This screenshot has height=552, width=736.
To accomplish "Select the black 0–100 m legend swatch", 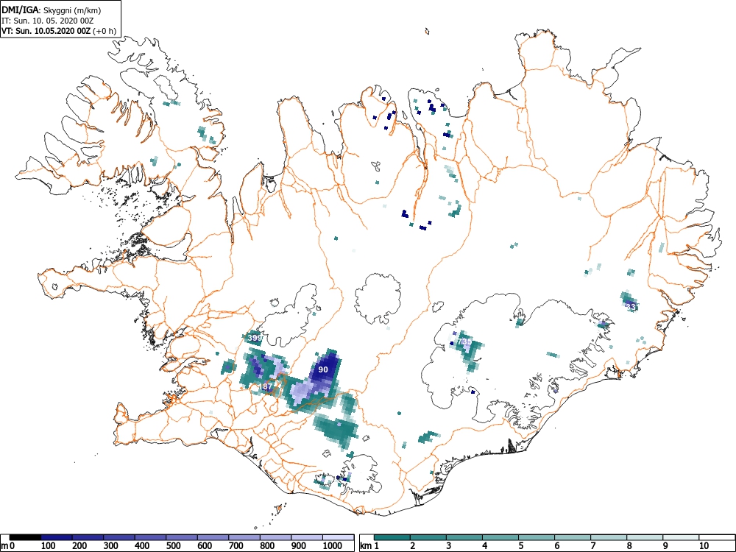I will pos(25,537).
